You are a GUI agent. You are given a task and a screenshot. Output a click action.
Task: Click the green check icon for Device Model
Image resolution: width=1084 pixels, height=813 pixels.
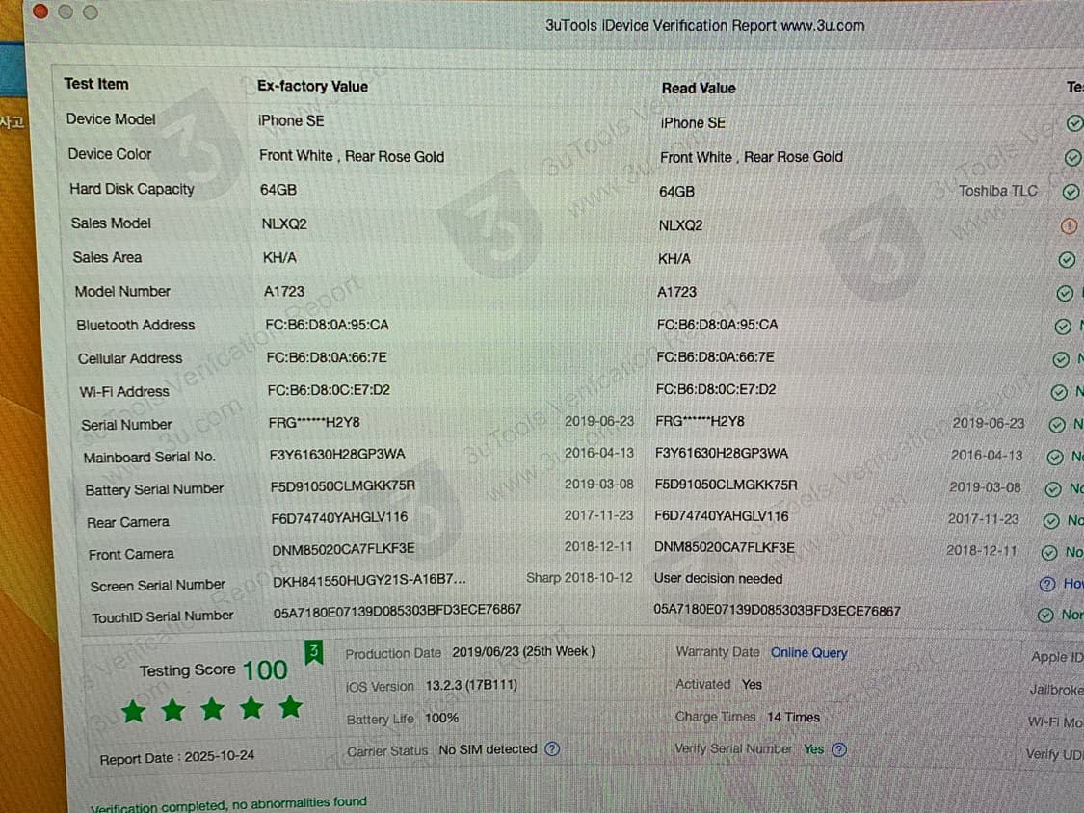point(1074,123)
